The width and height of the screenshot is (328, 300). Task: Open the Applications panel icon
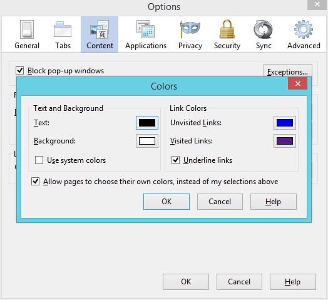[146, 29]
